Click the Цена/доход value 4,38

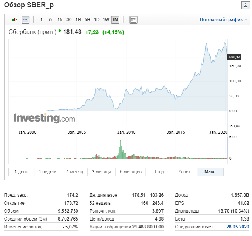pyautogui.click(x=159, y=219)
